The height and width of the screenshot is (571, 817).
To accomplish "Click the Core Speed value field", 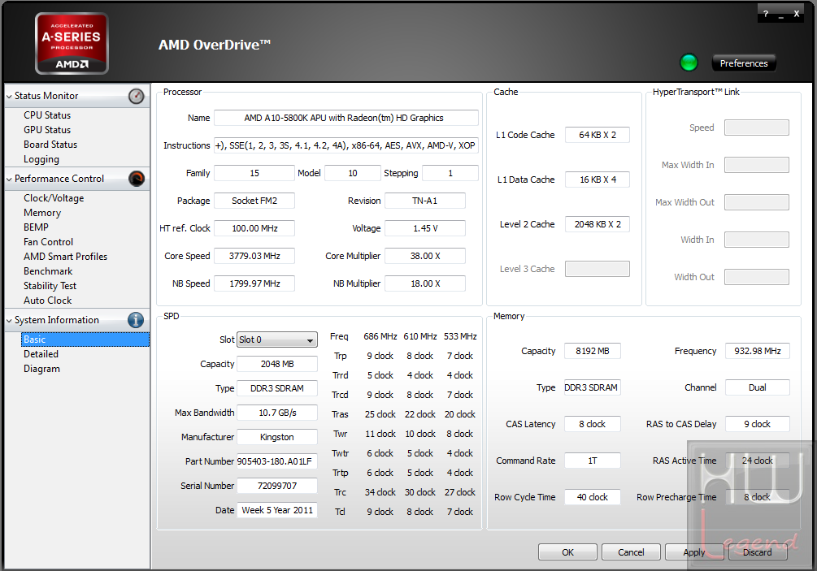I will (x=254, y=256).
